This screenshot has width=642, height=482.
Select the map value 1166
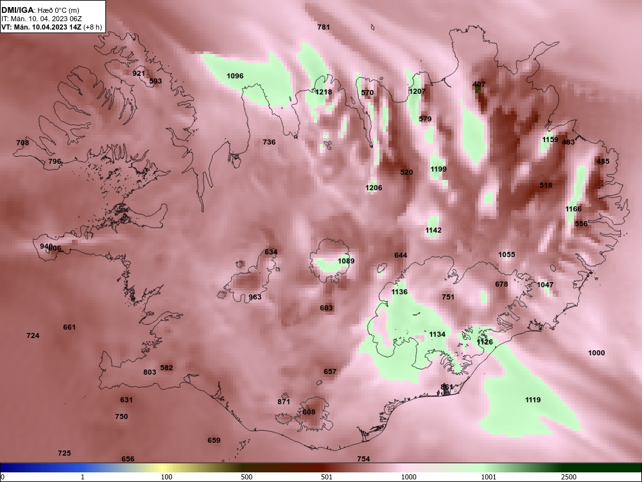click(573, 209)
